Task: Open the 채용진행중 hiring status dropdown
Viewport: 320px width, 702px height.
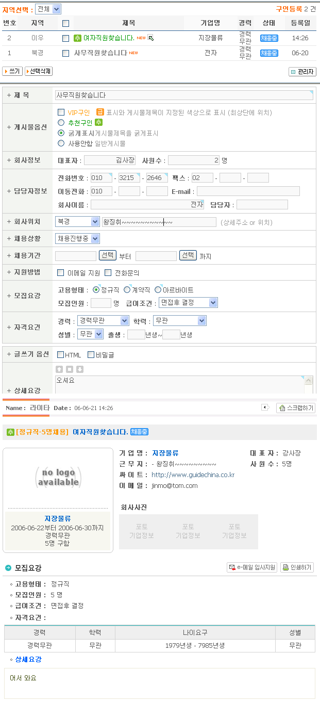Action: pos(77,239)
